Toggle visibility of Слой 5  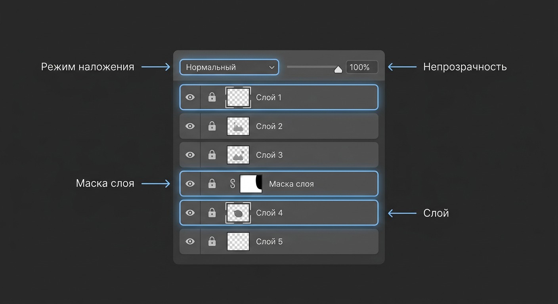190,241
